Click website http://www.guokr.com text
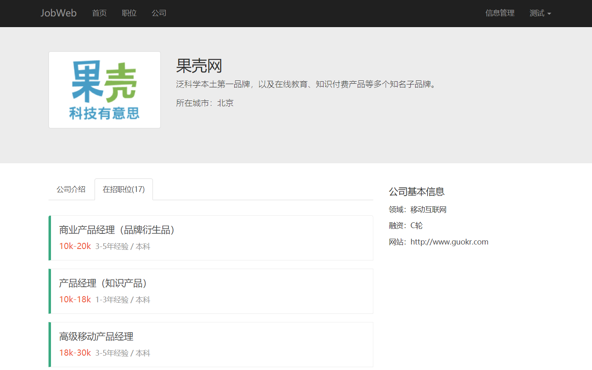 449,242
